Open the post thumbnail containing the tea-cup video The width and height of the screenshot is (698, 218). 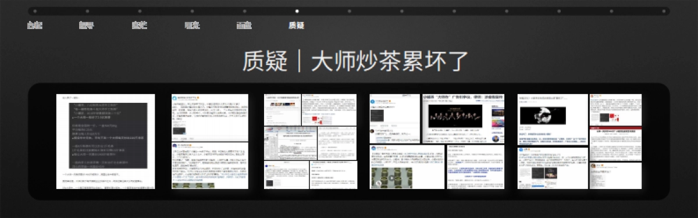click(407, 167)
